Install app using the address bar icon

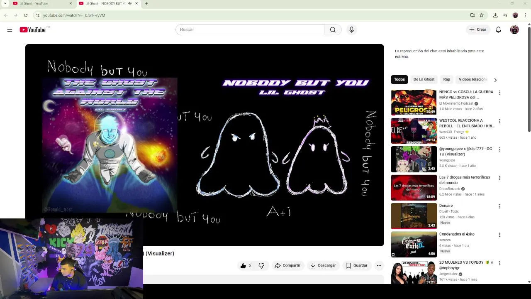[x=473, y=15]
